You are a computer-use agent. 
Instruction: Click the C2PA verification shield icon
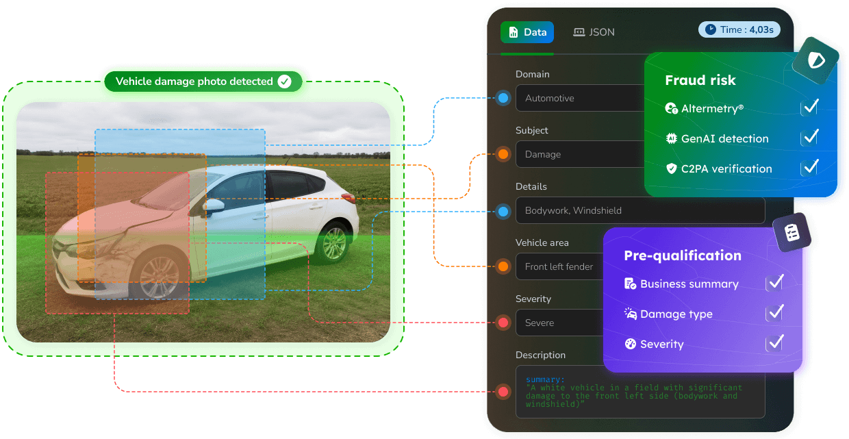click(x=671, y=168)
